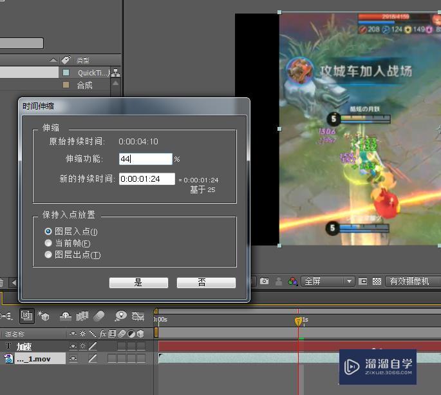The image size is (441, 395).
Task: Enable frame blending icon in timeline toolbar
Action: pos(82,316)
